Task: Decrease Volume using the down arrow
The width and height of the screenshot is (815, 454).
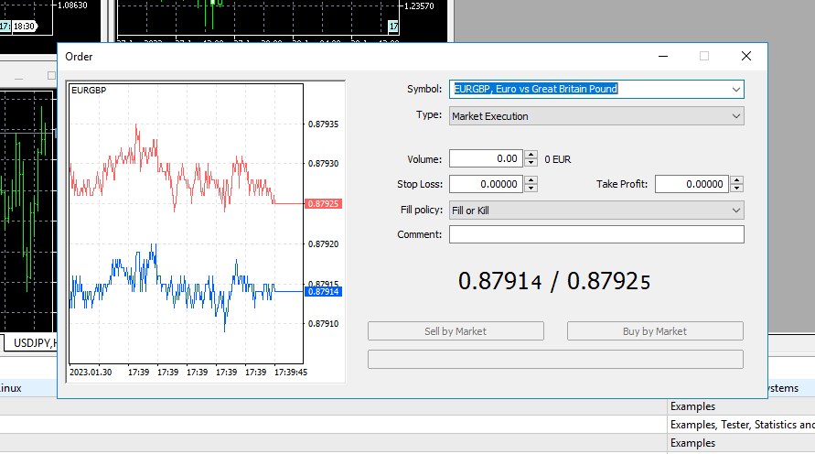Action: (531, 163)
